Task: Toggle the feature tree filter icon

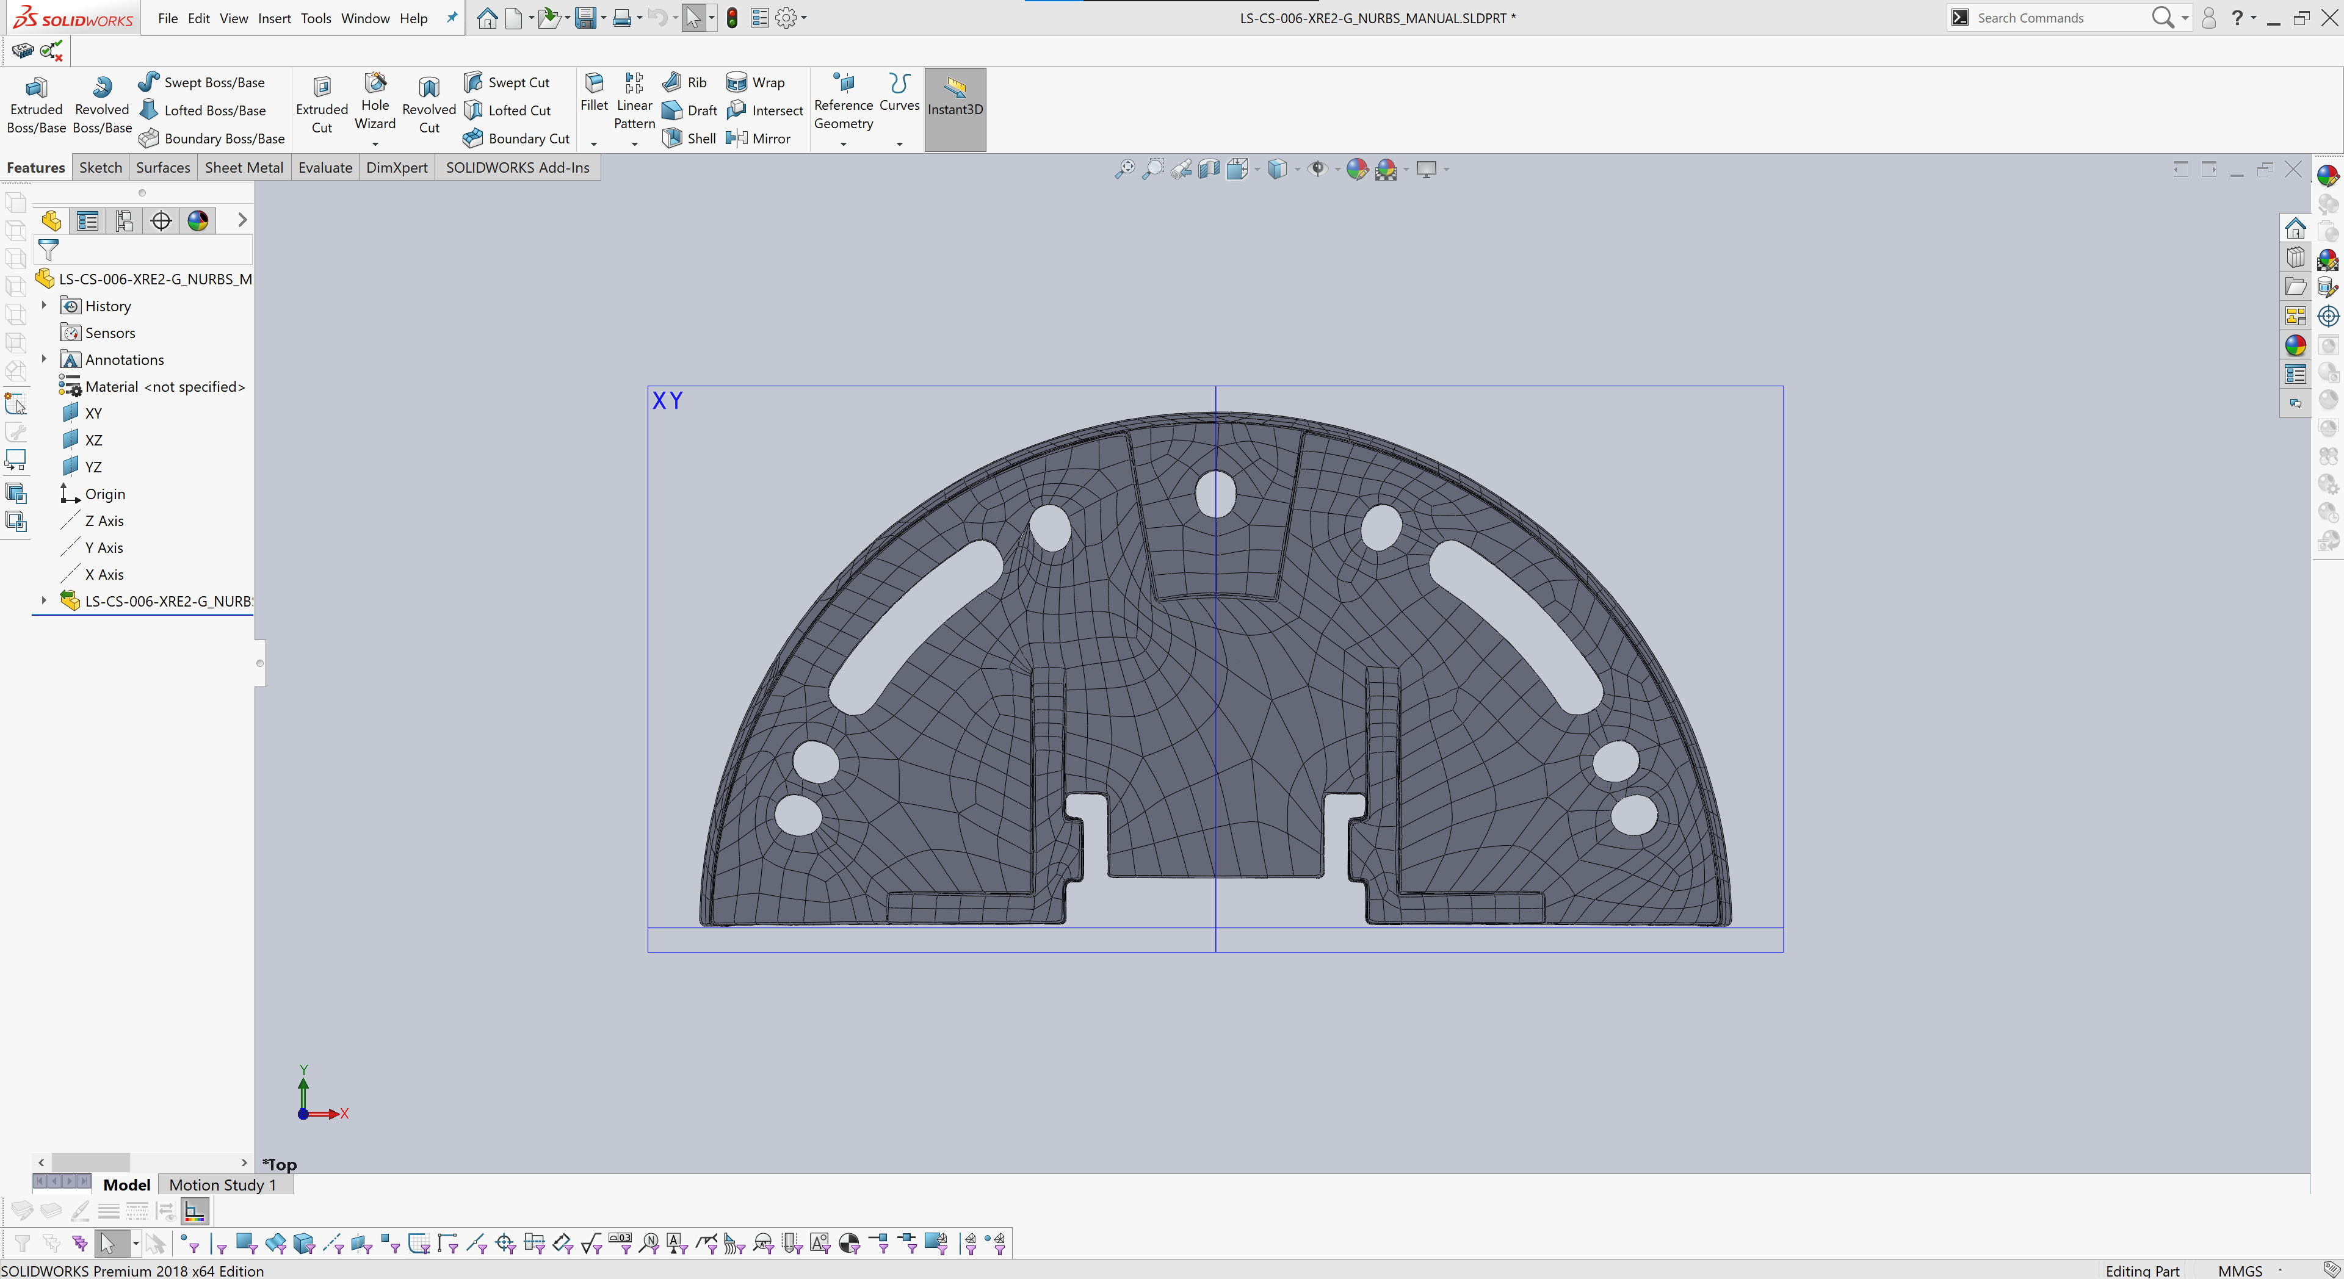Action: pyautogui.click(x=48, y=250)
